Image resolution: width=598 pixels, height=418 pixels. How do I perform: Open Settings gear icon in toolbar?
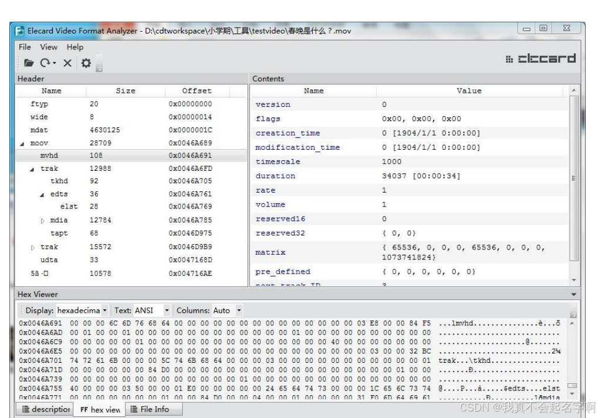[x=86, y=63]
